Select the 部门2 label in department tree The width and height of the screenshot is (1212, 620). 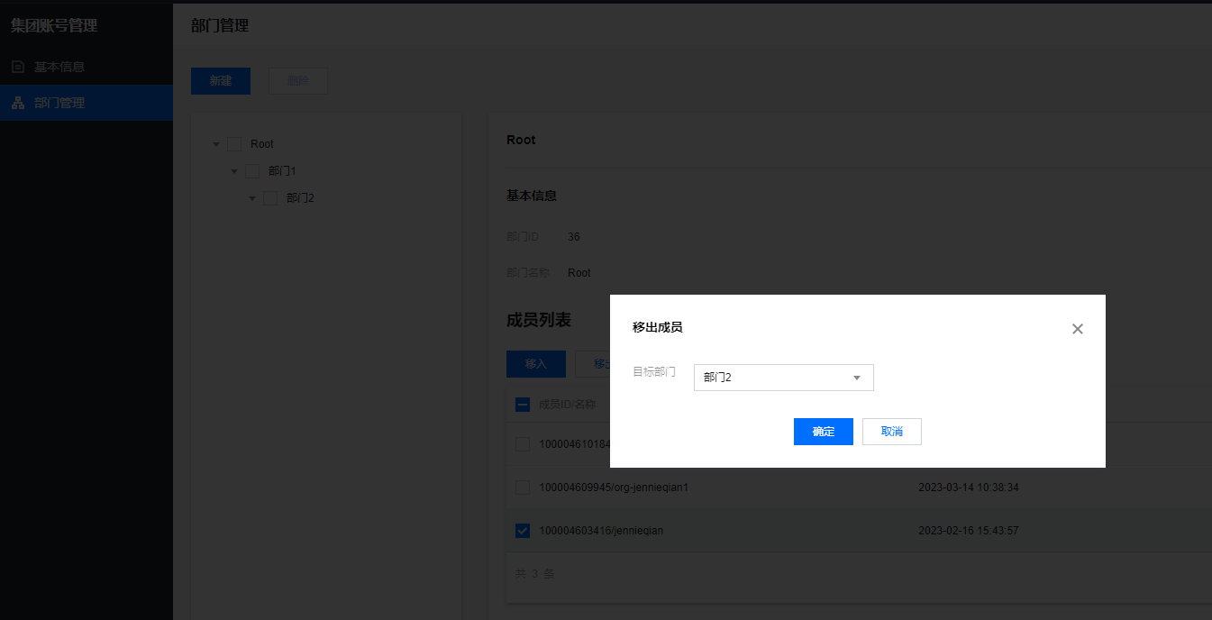pos(300,198)
